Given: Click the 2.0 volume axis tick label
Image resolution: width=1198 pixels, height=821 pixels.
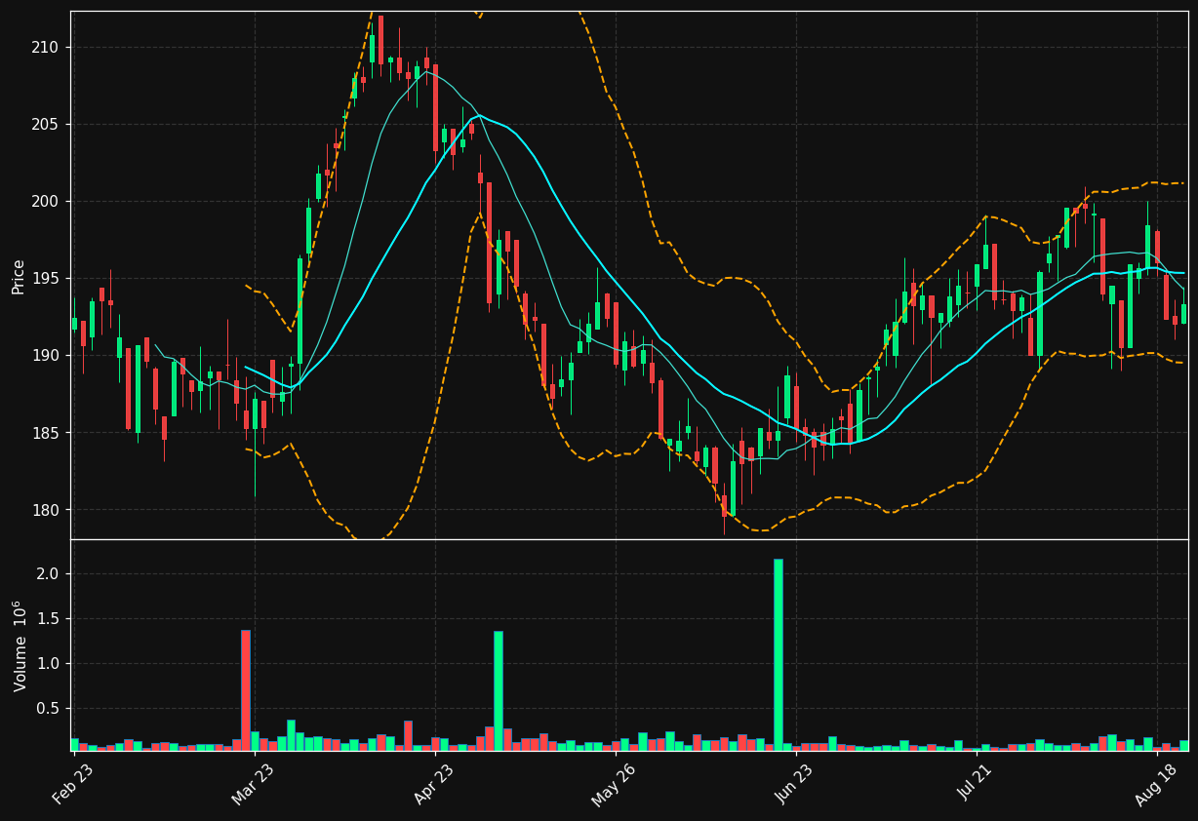Looking at the screenshot, I should click(49, 574).
